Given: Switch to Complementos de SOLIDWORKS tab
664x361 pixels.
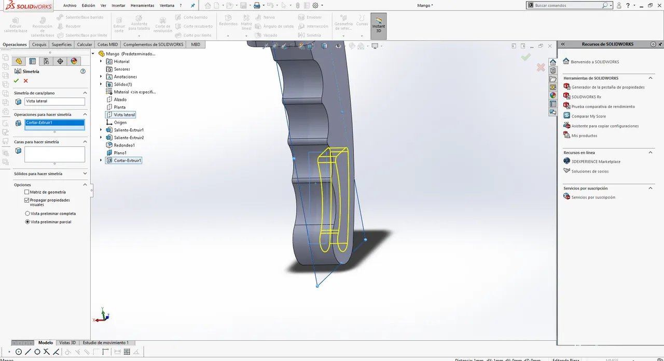Looking at the screenshot, I should pyautogui.click(x=154, y=45).
